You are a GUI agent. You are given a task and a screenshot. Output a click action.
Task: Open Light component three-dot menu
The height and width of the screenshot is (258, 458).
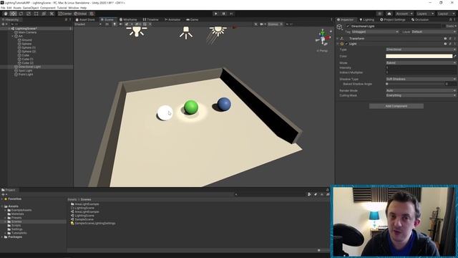(x=455, y=44)
